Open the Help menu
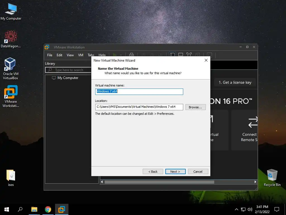The width and height of the screenshot is (286, 215). [x=102, y=55]
